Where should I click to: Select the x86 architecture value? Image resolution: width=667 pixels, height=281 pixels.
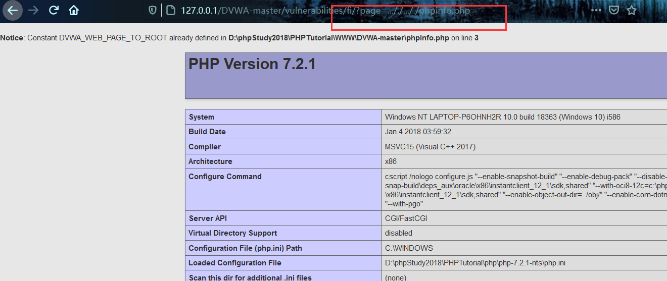coord(391,161)
